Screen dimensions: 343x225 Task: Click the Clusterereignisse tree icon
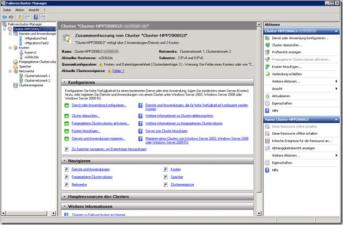(16, 85)
